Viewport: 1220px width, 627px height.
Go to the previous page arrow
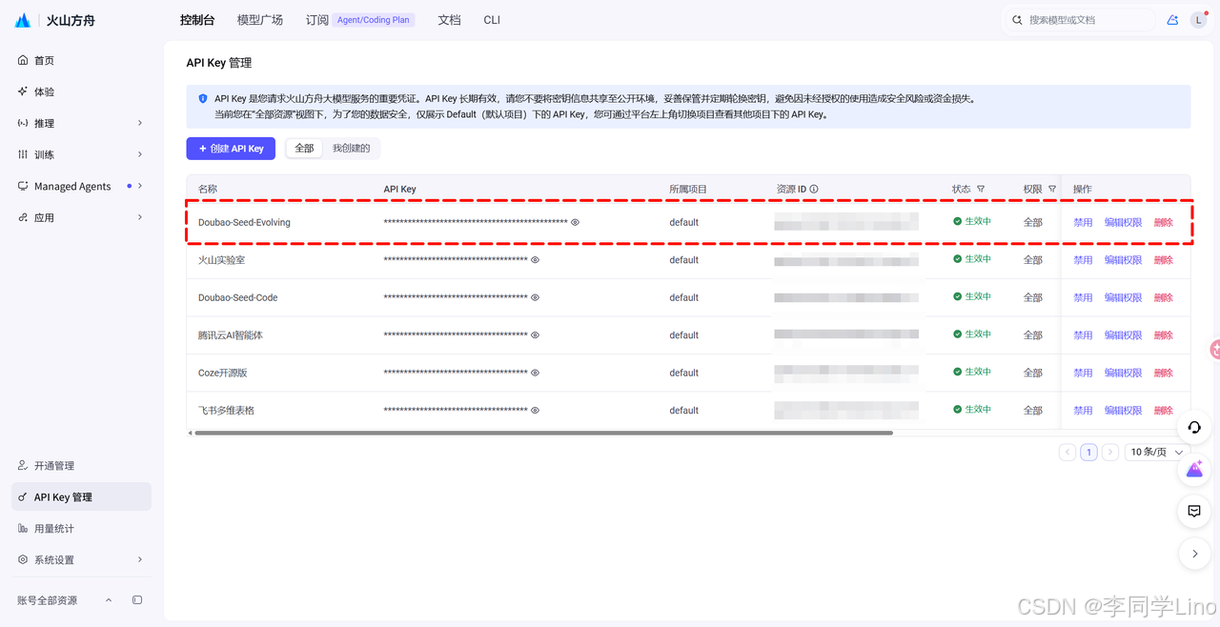tap(1067, 453)
